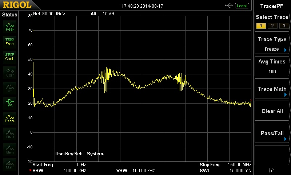291x175 pixels.
Task: Click the RIGOL logo
Action: 17,5
